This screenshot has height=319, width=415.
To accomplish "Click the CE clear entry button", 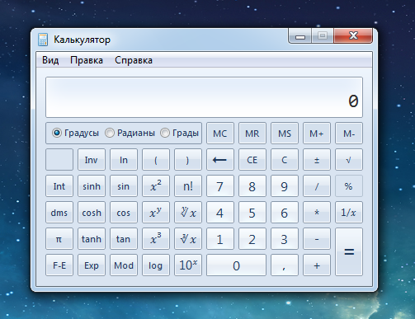I will coord(252,160).
